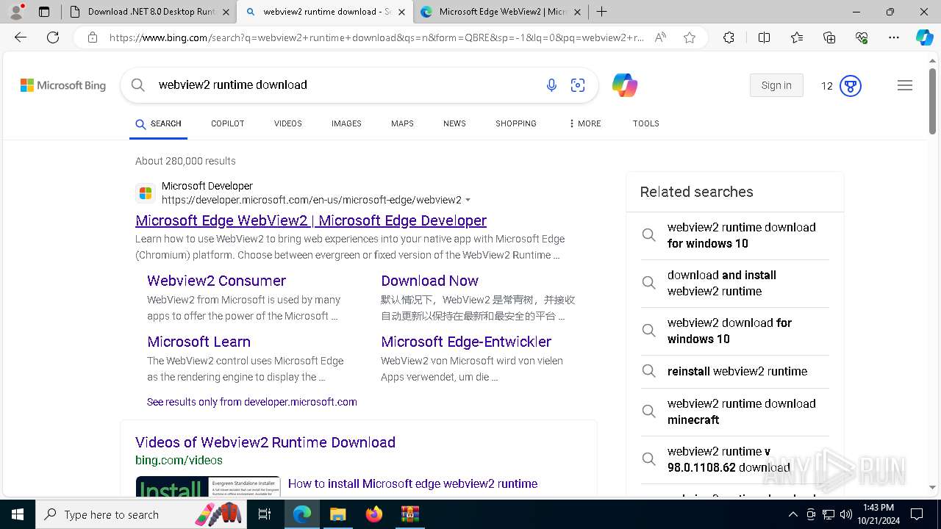Open the Copilot sidebar icon
941x529 pixels.
924,37
